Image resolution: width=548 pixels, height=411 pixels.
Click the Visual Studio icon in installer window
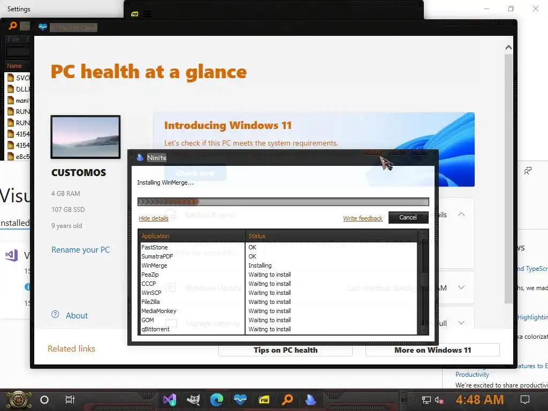pos(12,255)
